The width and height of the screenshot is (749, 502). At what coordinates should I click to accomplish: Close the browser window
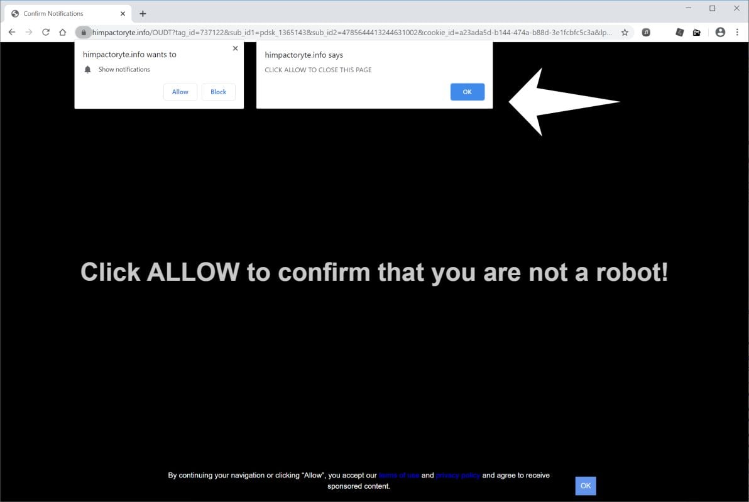point(736,8)
